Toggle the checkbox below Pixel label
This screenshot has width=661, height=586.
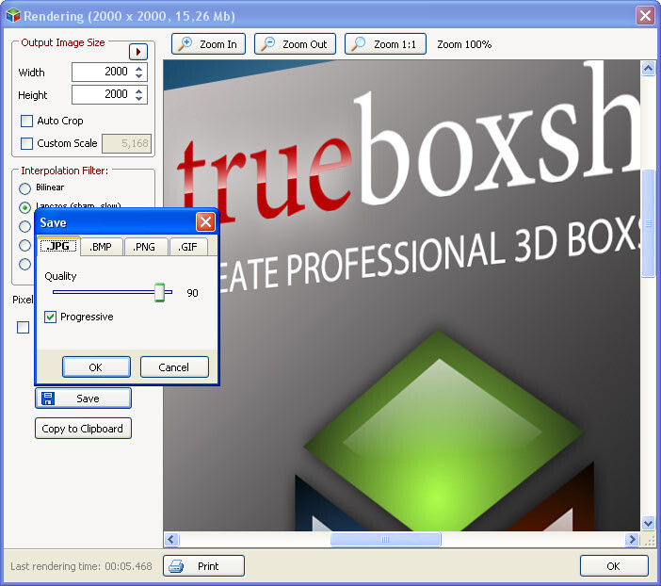24,327
